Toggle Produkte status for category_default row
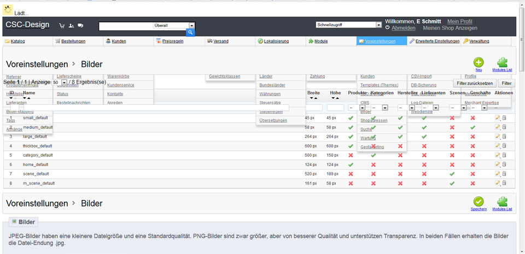The height and width of the screenshot is (254, 525). (x=351, y=156)
